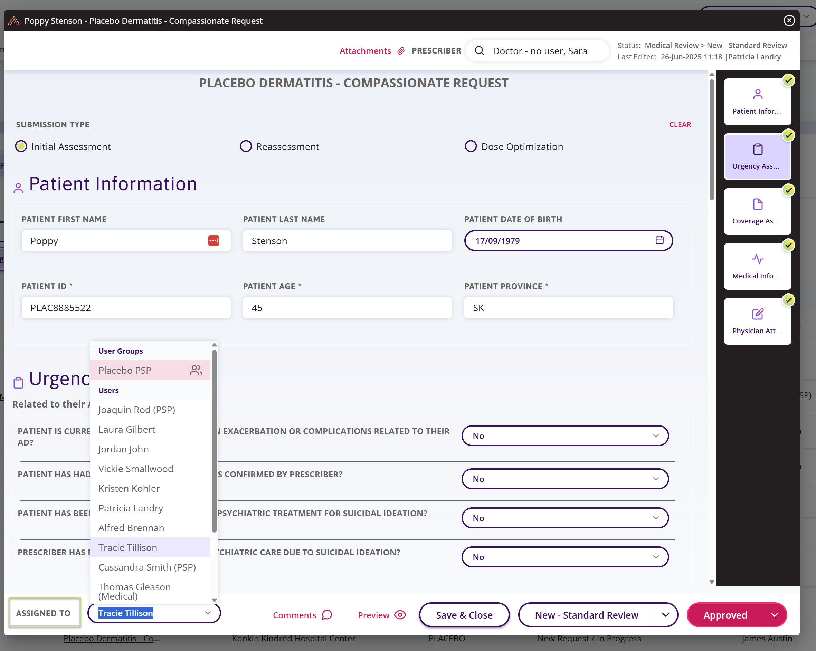
Task: Open the Comments link
Action: 294,615
